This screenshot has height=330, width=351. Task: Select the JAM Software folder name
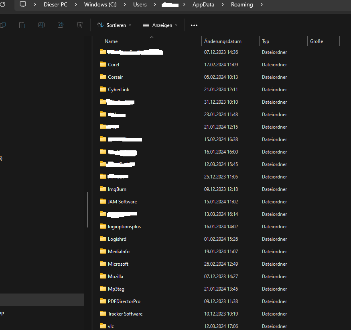point(122,202)
